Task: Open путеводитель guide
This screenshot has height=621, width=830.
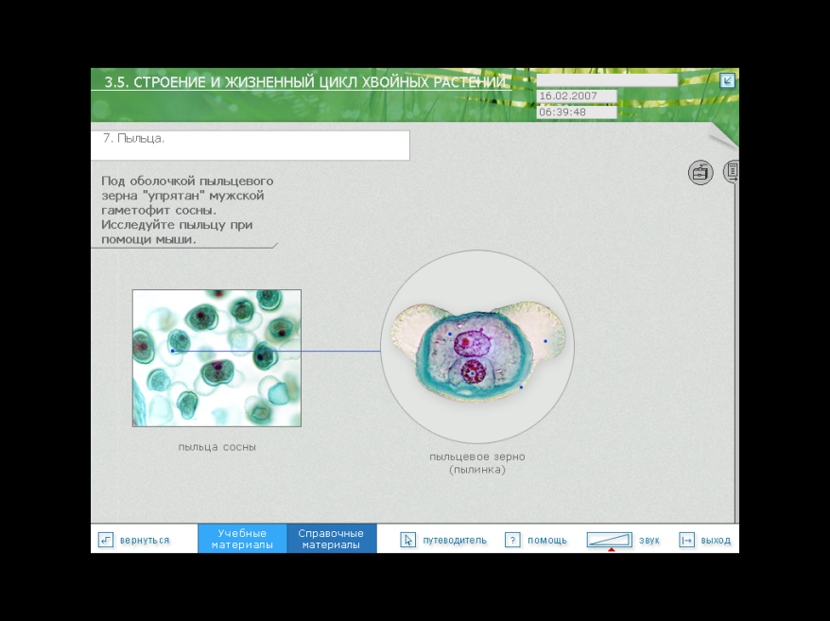Action: click(454, 540)
